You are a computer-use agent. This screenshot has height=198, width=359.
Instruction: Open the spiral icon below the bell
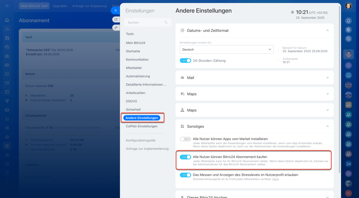tap(348, 30)
